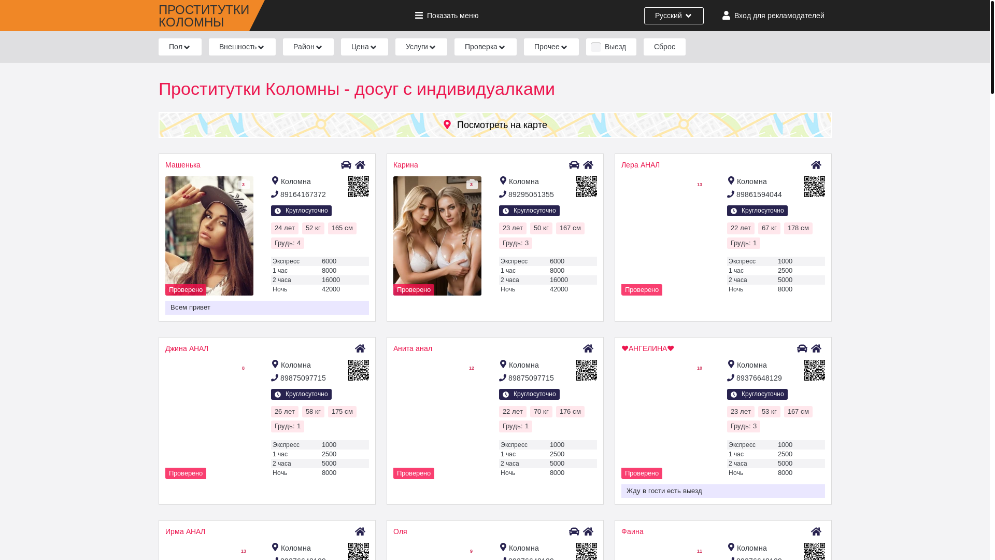
Task: Click the Круглосуточно badge on Карина's card
Action: [x=529, y=211]
